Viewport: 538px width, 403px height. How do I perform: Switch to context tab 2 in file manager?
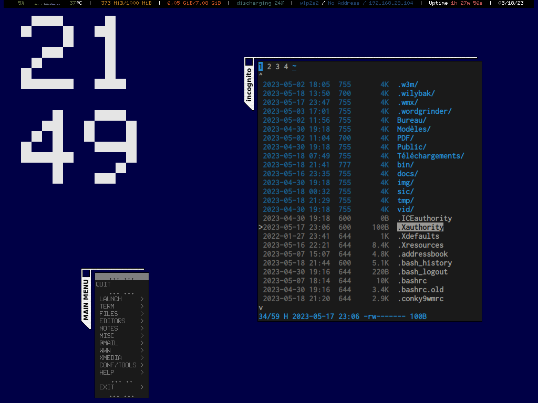pos(269,67)
